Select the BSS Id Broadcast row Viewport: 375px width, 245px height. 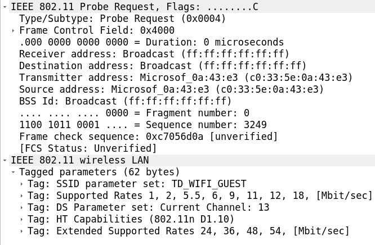[x=125, y=101]
